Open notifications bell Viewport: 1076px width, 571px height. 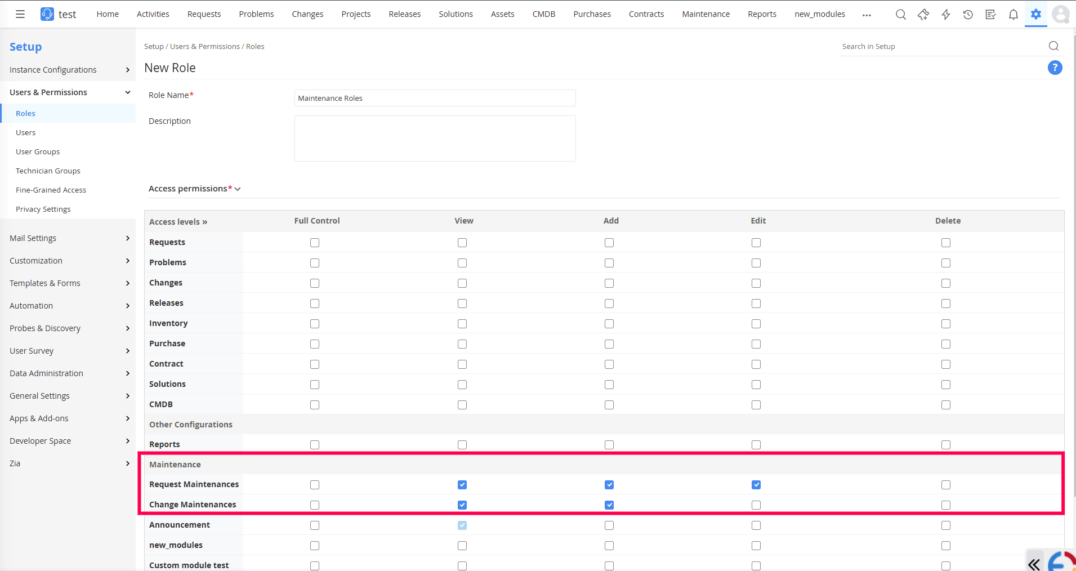click(1013, 14)
